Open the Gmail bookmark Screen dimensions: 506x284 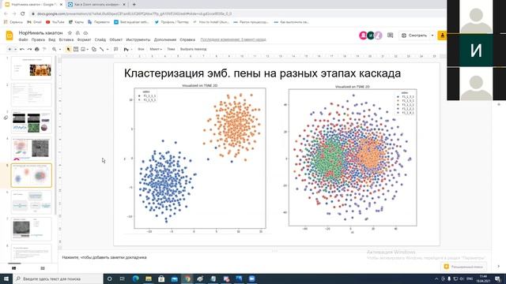point(35,22)
